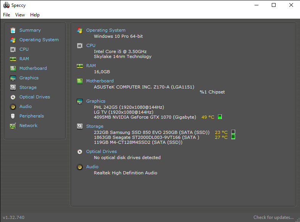
Task: Click the RAM icon in sidebar
Action: click(13, 59)
